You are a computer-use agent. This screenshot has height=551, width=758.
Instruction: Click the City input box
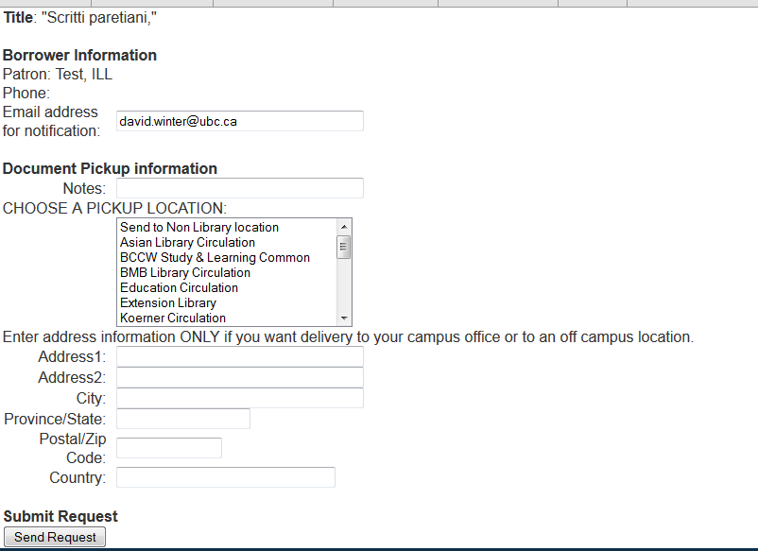239,398
